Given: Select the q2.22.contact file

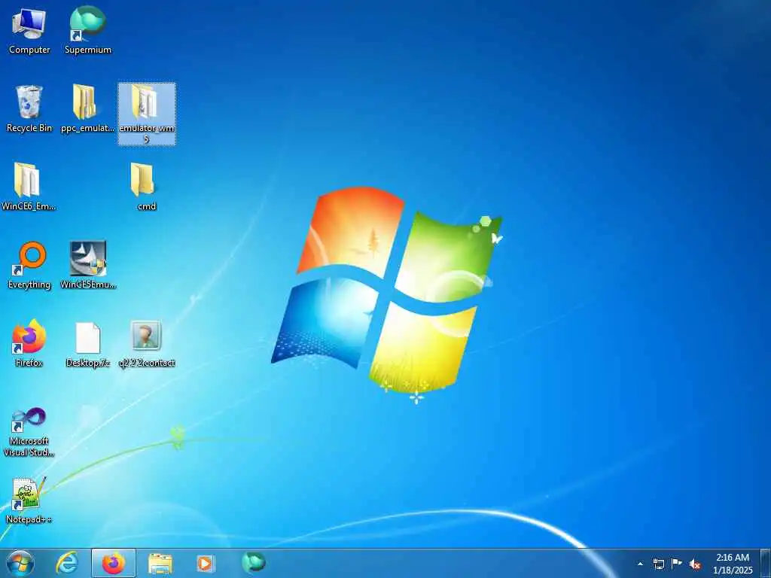Looking at the screenshot, I should [x=147, y=343].
